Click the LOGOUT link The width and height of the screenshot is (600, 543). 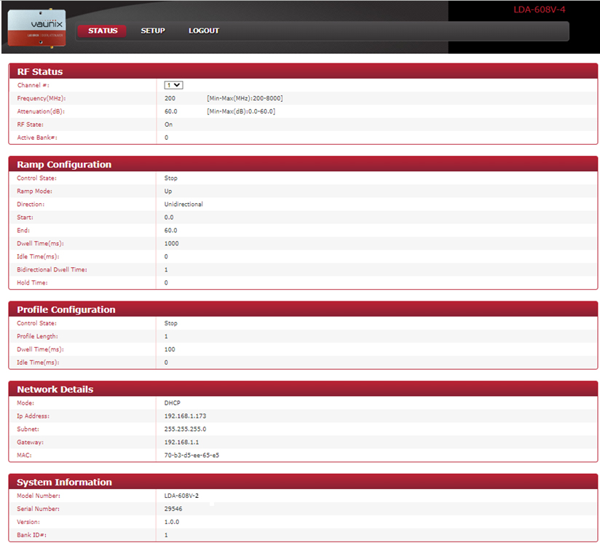click(204, 31)
